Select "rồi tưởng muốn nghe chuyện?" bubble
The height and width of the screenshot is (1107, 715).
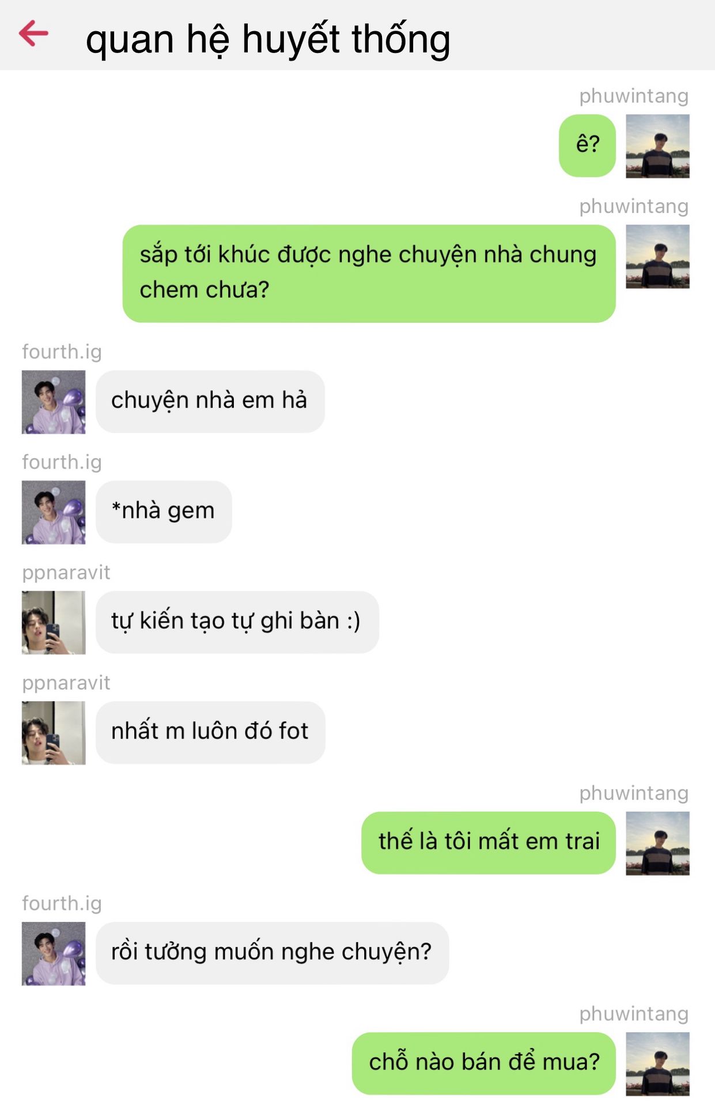coord(272,953)
